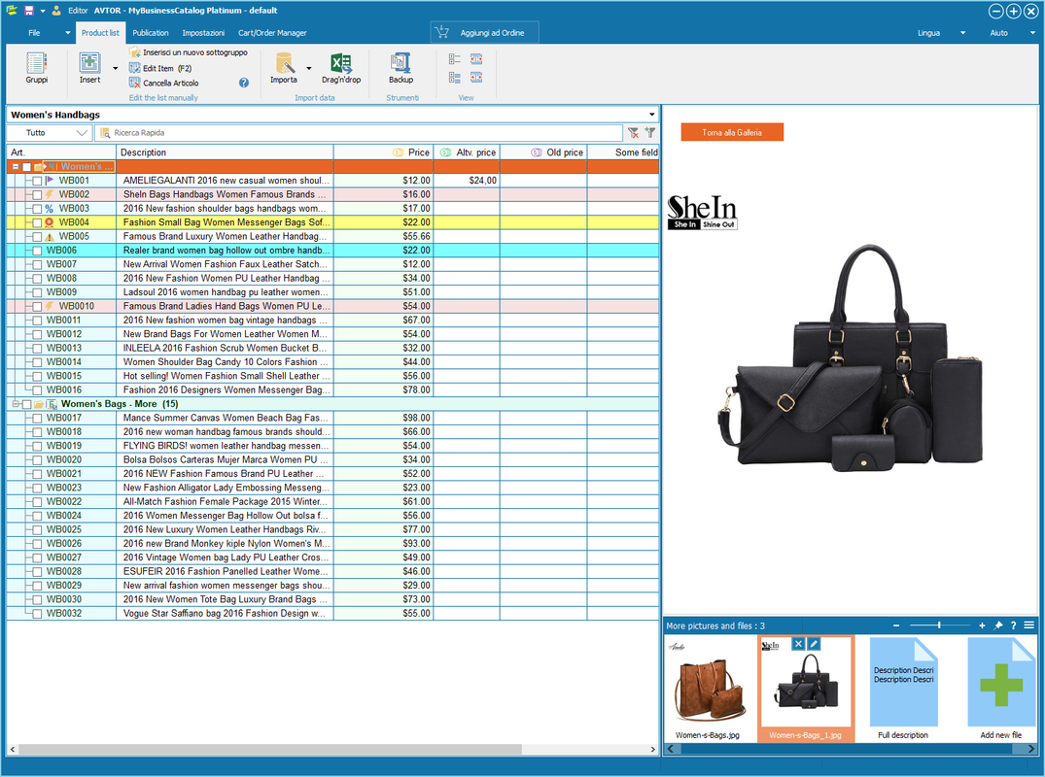Clear the quick search filter

point(633,132)
